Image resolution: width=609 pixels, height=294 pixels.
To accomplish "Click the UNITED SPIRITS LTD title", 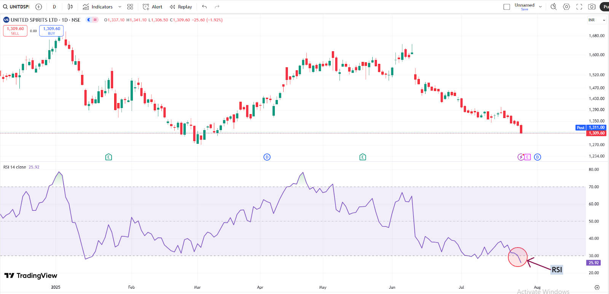I will tap(34, 20).
